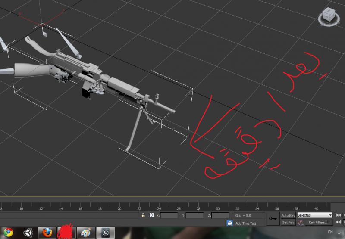Switch to 3ds Max taskbar button
Image resolution: width=345 pixels, height=239 pixels.
click(105, 233)
